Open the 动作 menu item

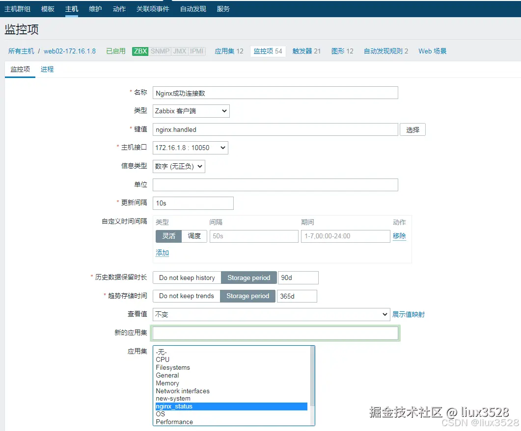[119, 9]
